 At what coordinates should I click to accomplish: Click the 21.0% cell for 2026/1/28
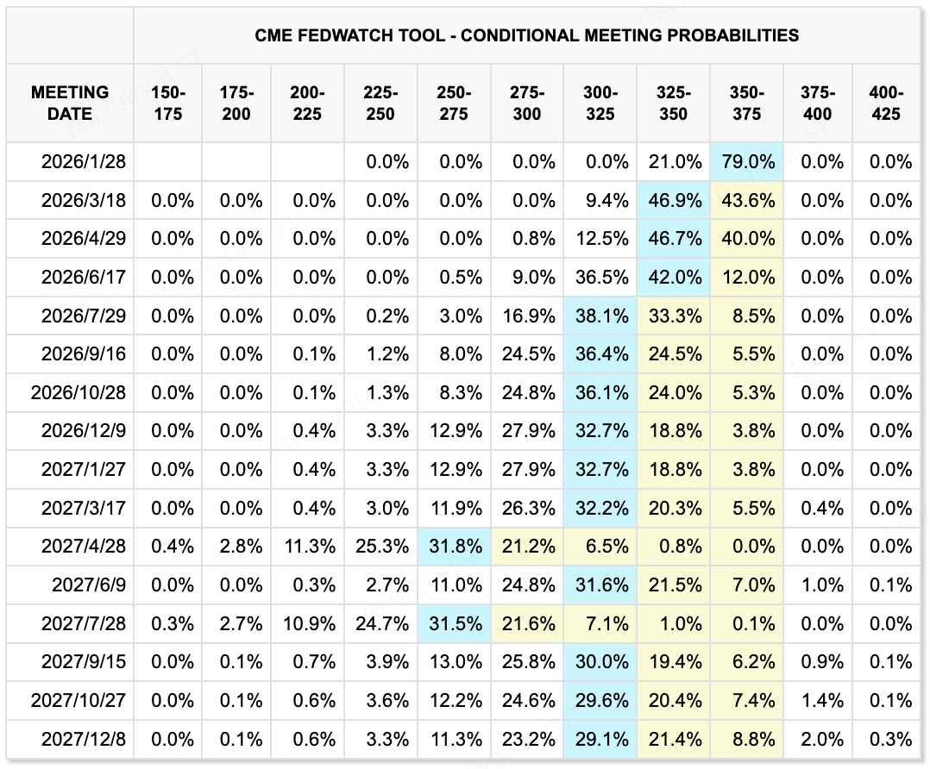[673, 162]
